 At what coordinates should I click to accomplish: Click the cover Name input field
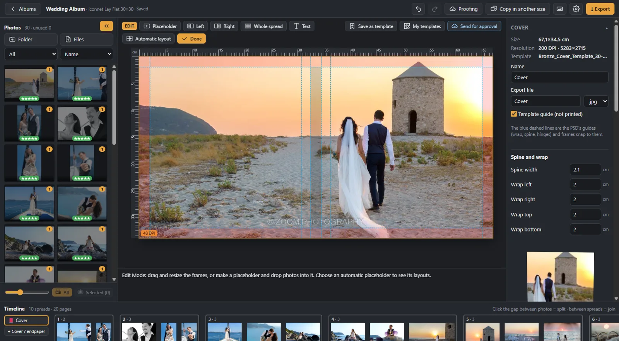[559, 77]
